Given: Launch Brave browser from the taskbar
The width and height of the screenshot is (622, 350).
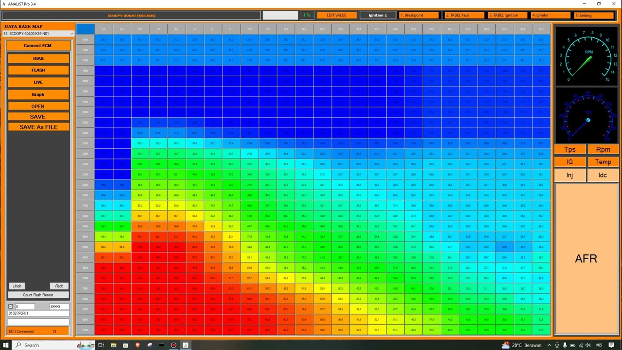Looking at the screenshot, I should click(138, 345).
